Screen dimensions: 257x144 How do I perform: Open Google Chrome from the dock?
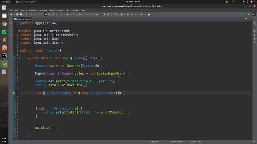[4, 24]
